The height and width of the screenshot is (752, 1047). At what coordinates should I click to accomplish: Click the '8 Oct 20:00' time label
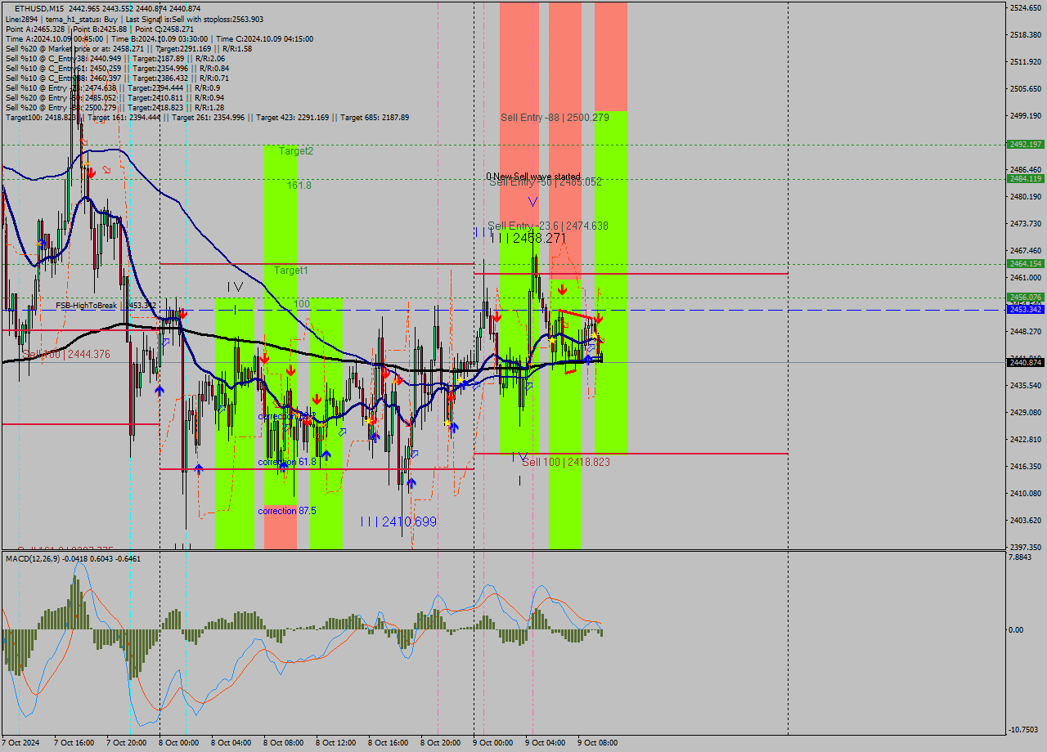[x=440, y=743]
